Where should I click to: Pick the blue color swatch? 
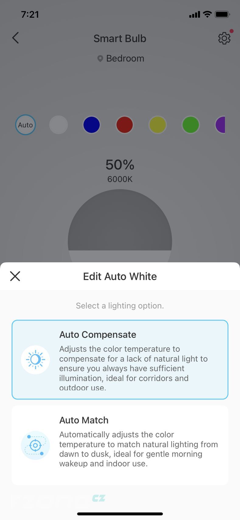tap(92, 125)
